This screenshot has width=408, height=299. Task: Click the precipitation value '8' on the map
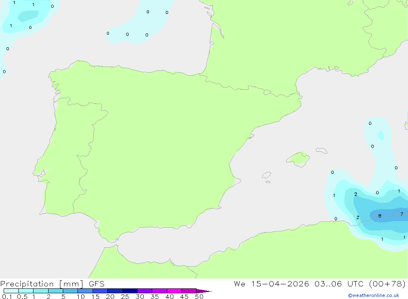(x=379, y=216)
